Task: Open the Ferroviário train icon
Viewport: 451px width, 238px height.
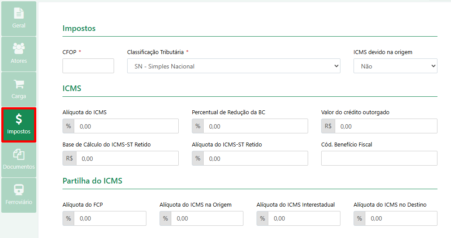Action: [19, 190]
